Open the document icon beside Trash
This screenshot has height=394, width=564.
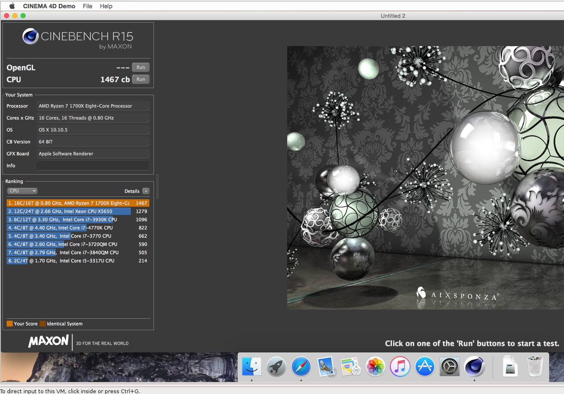click(510, 366)
